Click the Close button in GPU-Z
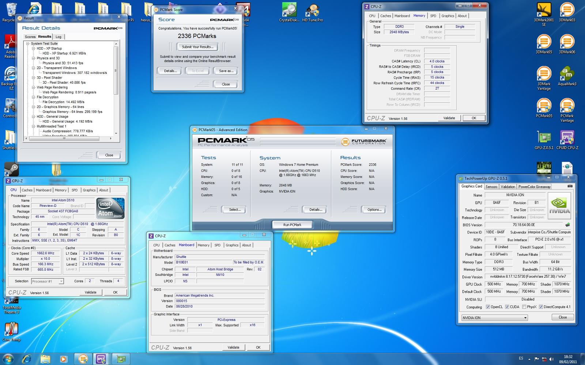The height and width of the screenshot is (365, 585). pyautogui.click(x=563, y=317)
